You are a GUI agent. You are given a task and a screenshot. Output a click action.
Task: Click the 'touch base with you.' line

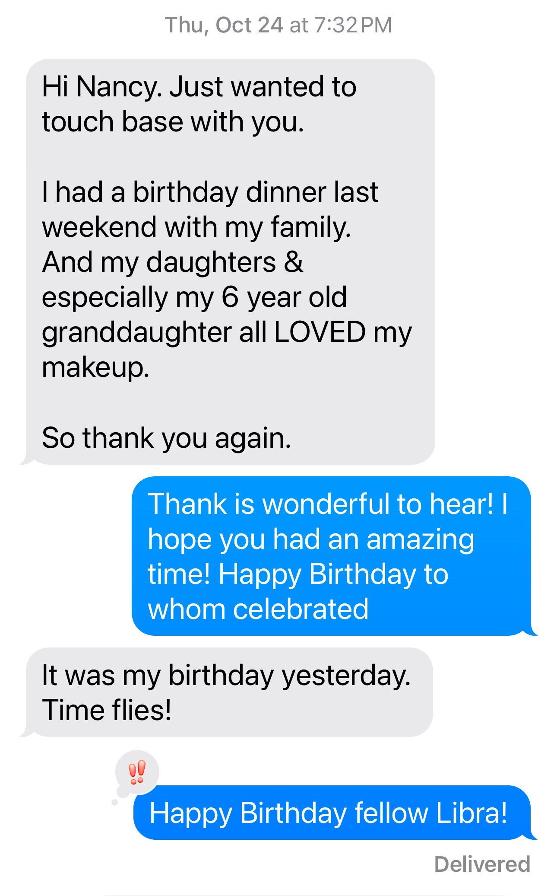[173, 121]
